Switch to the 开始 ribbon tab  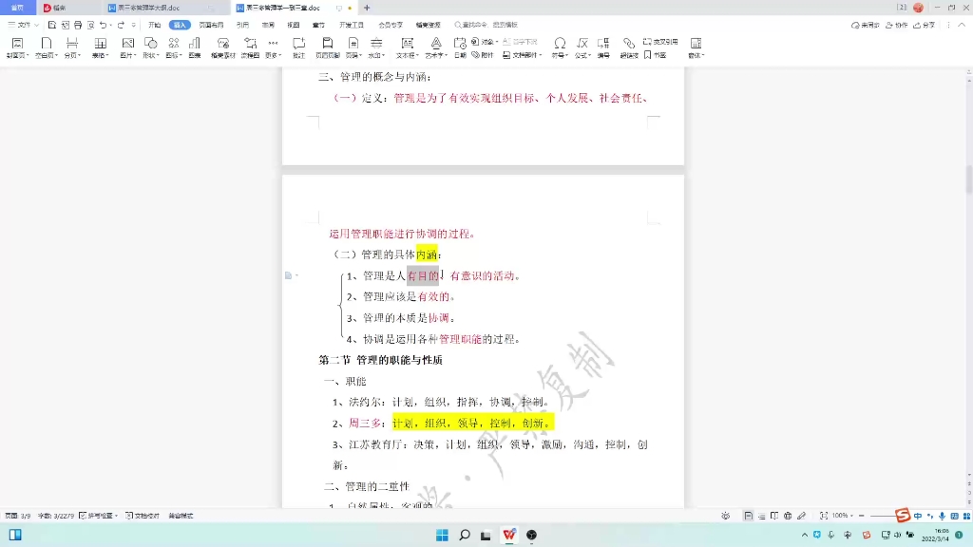(153, 26)
